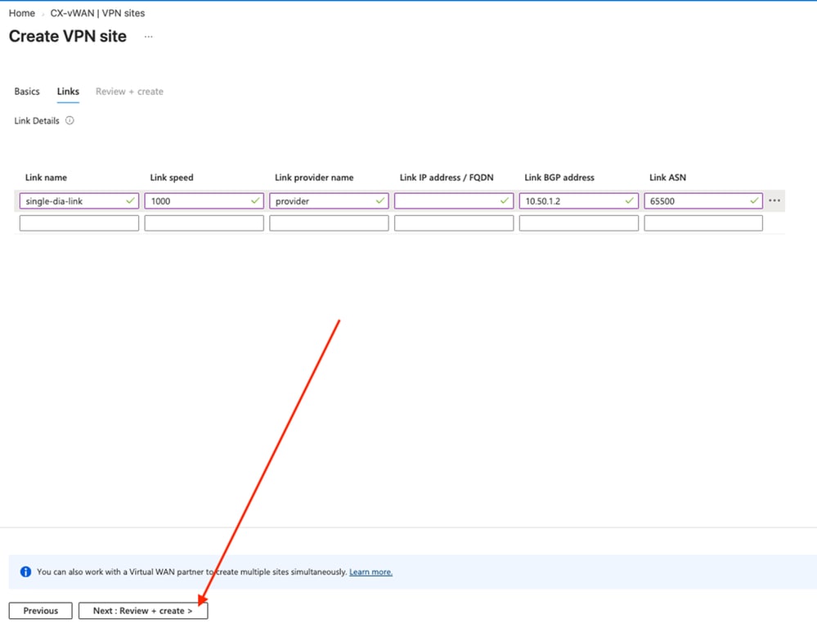Click the Previous button

click(x=41, y=611)
